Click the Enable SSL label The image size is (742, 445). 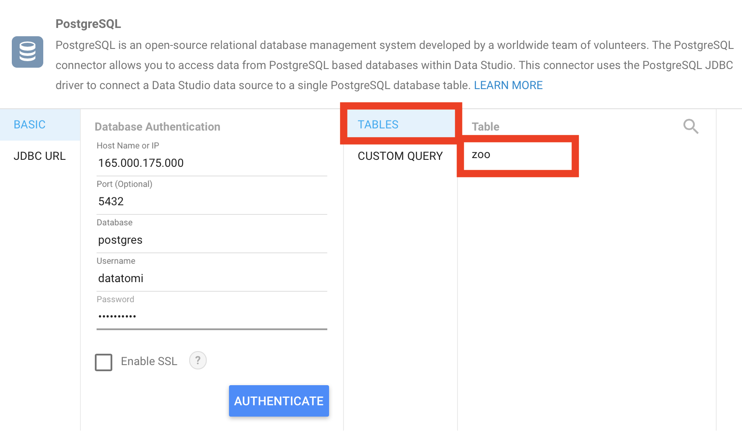click(149, 361)
